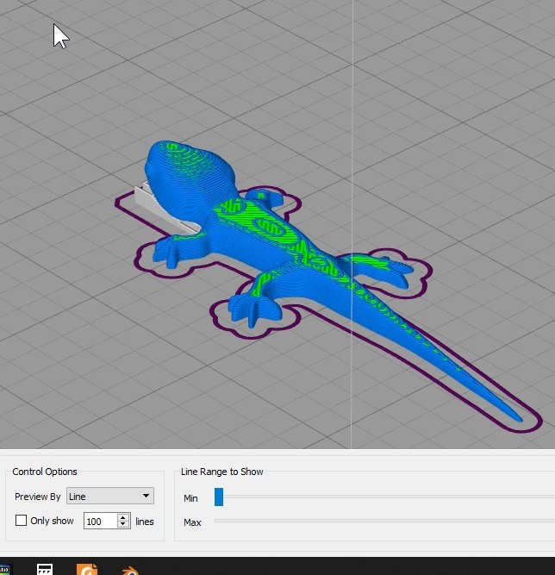Decrease the lines count using down arrow
Screen dimensions: 555x575
(123, 524)
